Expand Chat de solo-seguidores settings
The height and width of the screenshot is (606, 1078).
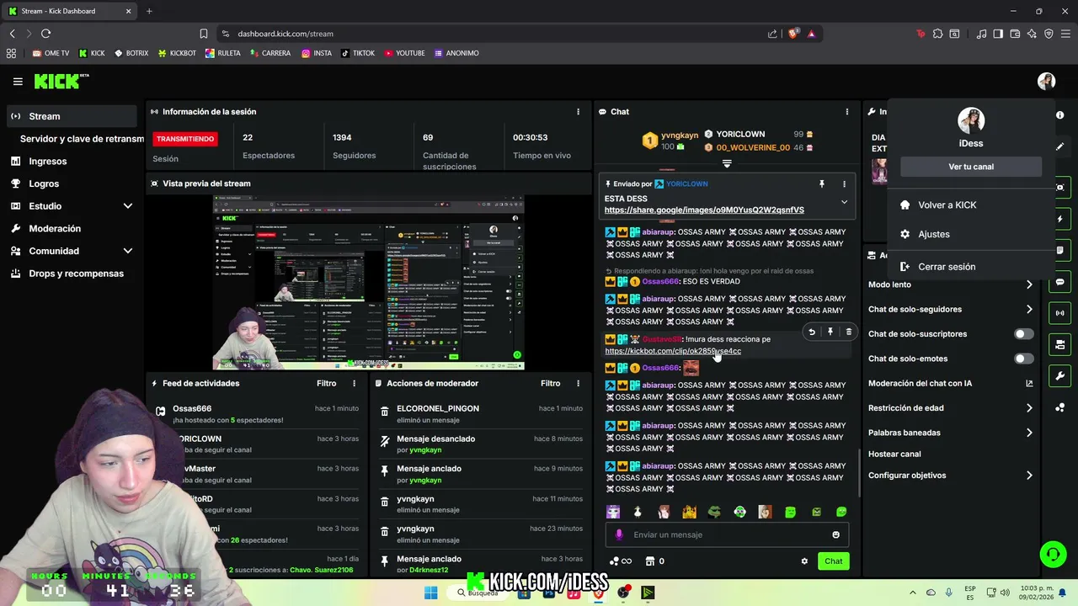click(x=1029, y=309)
